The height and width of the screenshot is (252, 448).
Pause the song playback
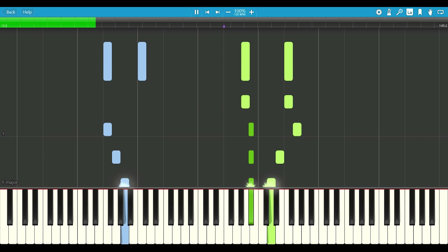197,12
